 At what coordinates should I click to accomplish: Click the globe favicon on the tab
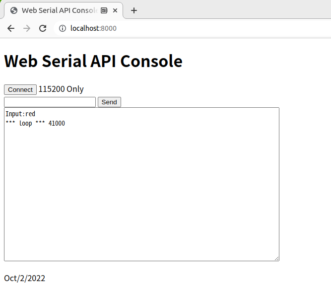pos(14,10)
